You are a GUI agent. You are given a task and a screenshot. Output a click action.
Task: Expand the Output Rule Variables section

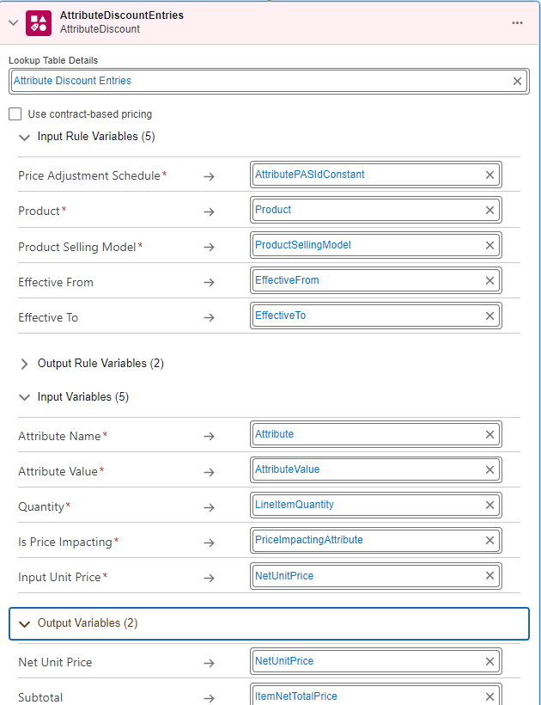point(24,364)
